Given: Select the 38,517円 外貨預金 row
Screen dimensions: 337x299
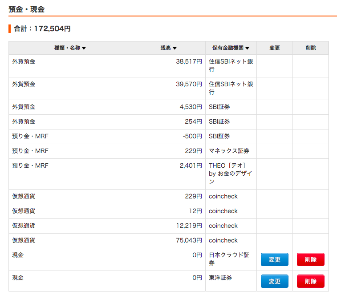Looking at the screenshot, I should tap(169, 66).
